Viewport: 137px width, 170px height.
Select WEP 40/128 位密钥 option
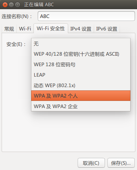[81, 54]
